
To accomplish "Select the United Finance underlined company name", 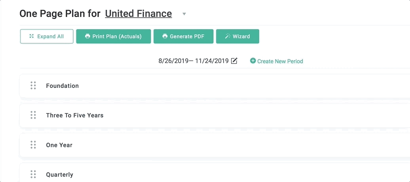I will pyautogui.click(x=139, y=13).
